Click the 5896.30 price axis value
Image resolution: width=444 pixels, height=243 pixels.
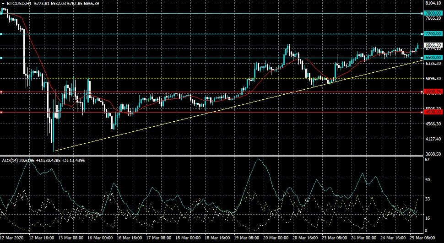click(x=433, y=78)
